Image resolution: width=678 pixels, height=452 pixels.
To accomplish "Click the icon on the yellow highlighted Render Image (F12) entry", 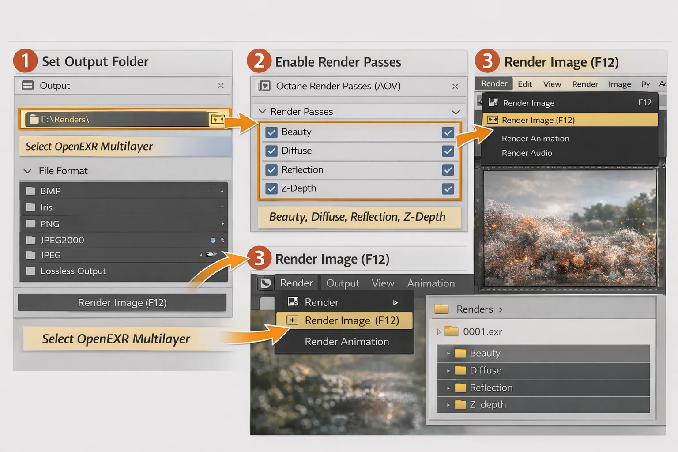I will [492, 120].
